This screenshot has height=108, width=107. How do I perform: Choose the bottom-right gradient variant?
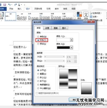tap(73, 84)
